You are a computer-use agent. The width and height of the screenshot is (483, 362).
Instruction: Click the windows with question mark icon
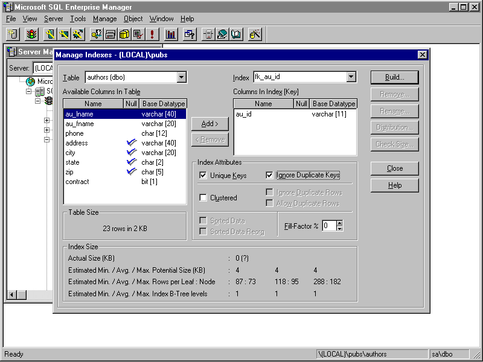coord(190,34)
